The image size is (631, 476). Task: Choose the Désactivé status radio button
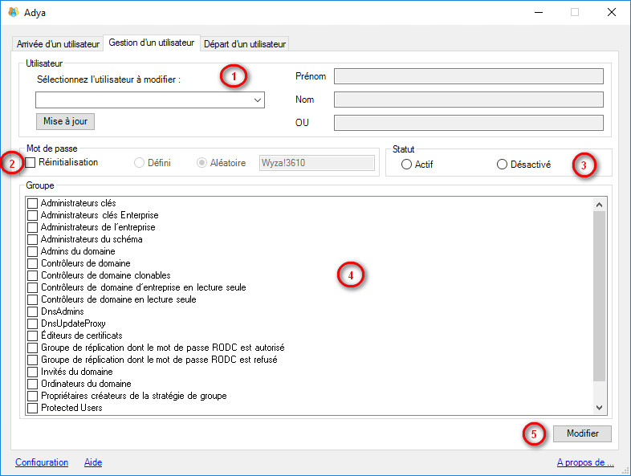point(502,165)
